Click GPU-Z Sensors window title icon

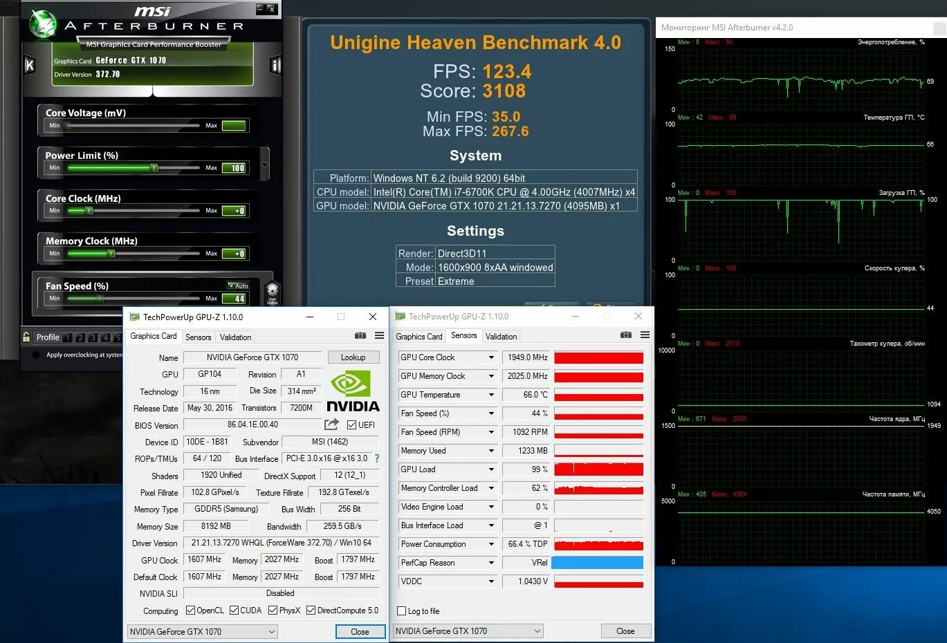(400, 316)
